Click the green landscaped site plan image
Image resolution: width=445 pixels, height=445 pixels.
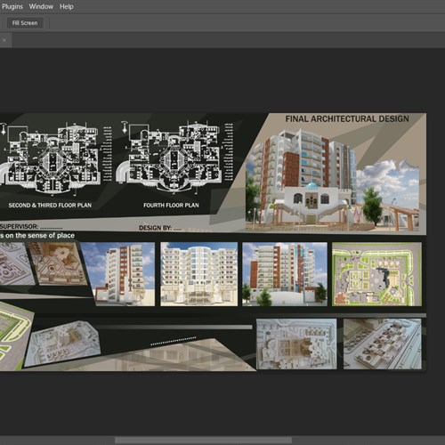(376, 274)
